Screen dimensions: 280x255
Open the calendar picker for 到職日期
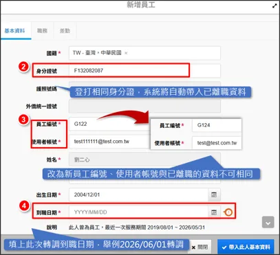point(214,212)
